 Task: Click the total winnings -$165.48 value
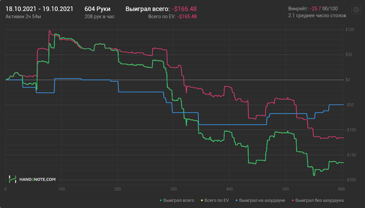(x=184, y=9)
